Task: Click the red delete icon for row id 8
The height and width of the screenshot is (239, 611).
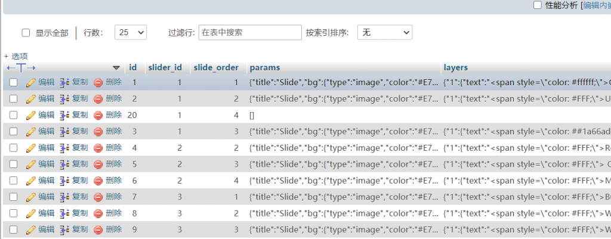Action: (x=98, y=213)
